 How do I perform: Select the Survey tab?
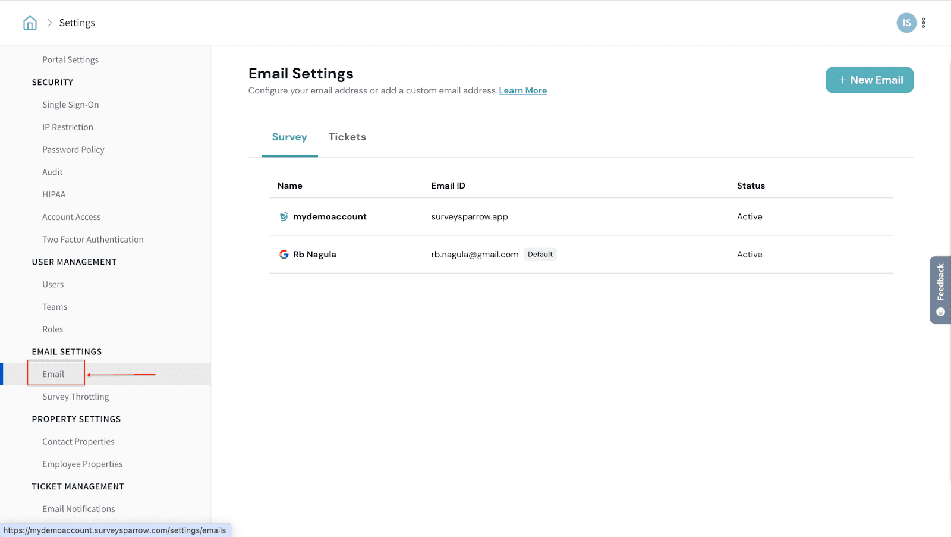click(289, 137)
